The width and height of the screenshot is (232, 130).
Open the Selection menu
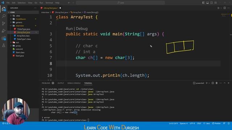22,3
